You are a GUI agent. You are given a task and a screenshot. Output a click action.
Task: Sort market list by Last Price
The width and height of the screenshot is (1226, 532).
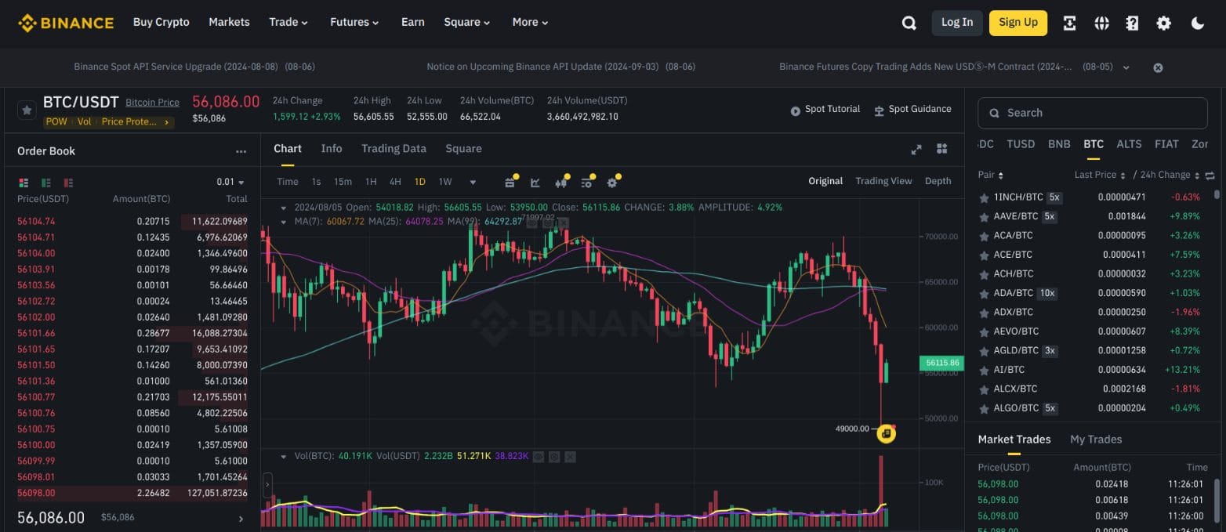coord(1100,175)
